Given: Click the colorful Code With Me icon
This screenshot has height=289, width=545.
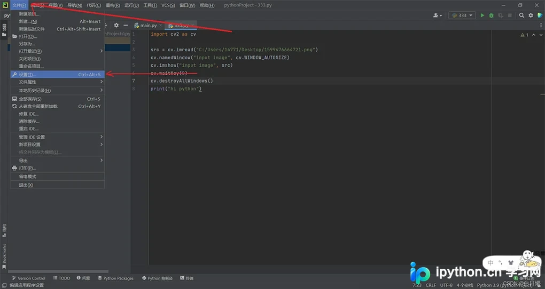Looking at the screenshot, I should coord(540,15).
